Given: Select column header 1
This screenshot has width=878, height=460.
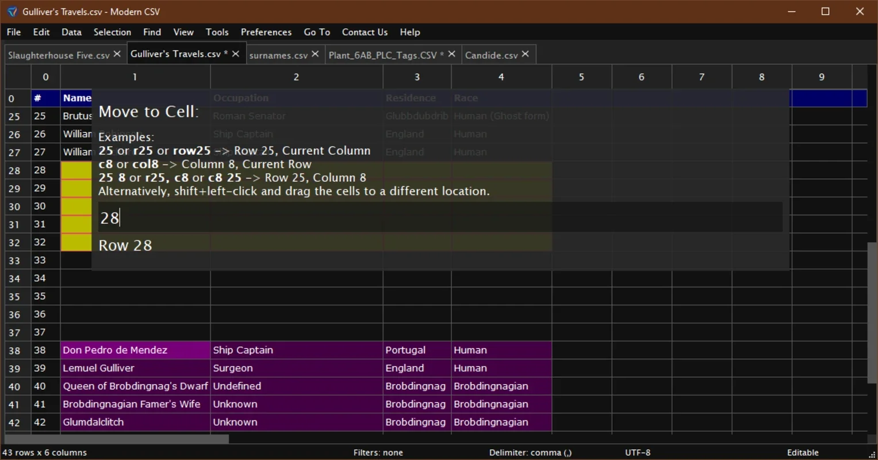Looking at the screenshot, I should pos(135,76).
